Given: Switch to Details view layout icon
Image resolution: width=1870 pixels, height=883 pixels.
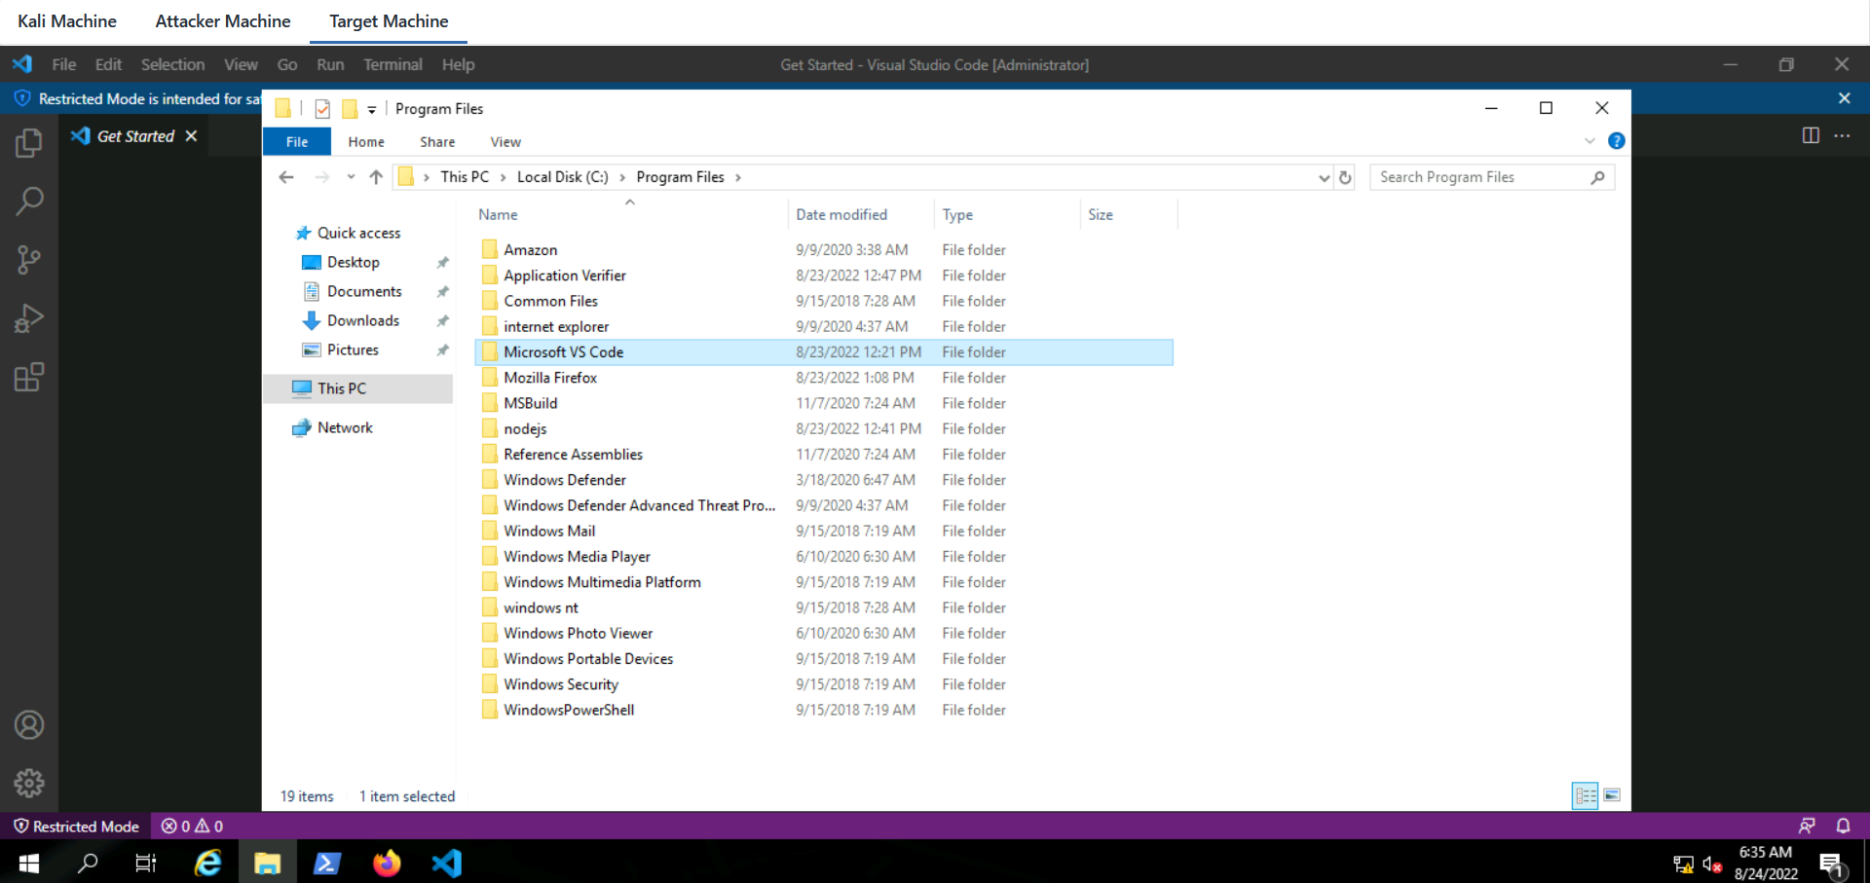Looking at the screenshot, I should pos(1586,795).
